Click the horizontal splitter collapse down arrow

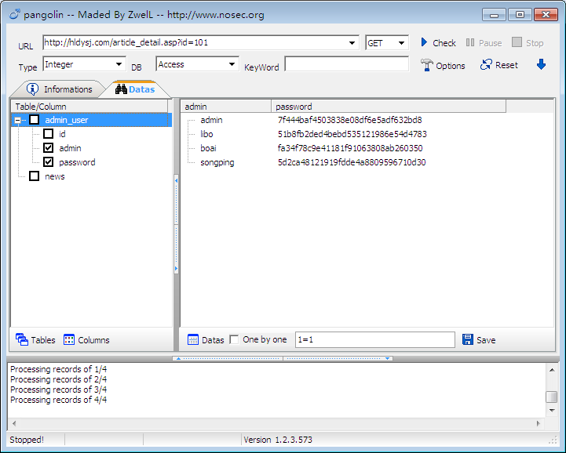pos(387,359)
